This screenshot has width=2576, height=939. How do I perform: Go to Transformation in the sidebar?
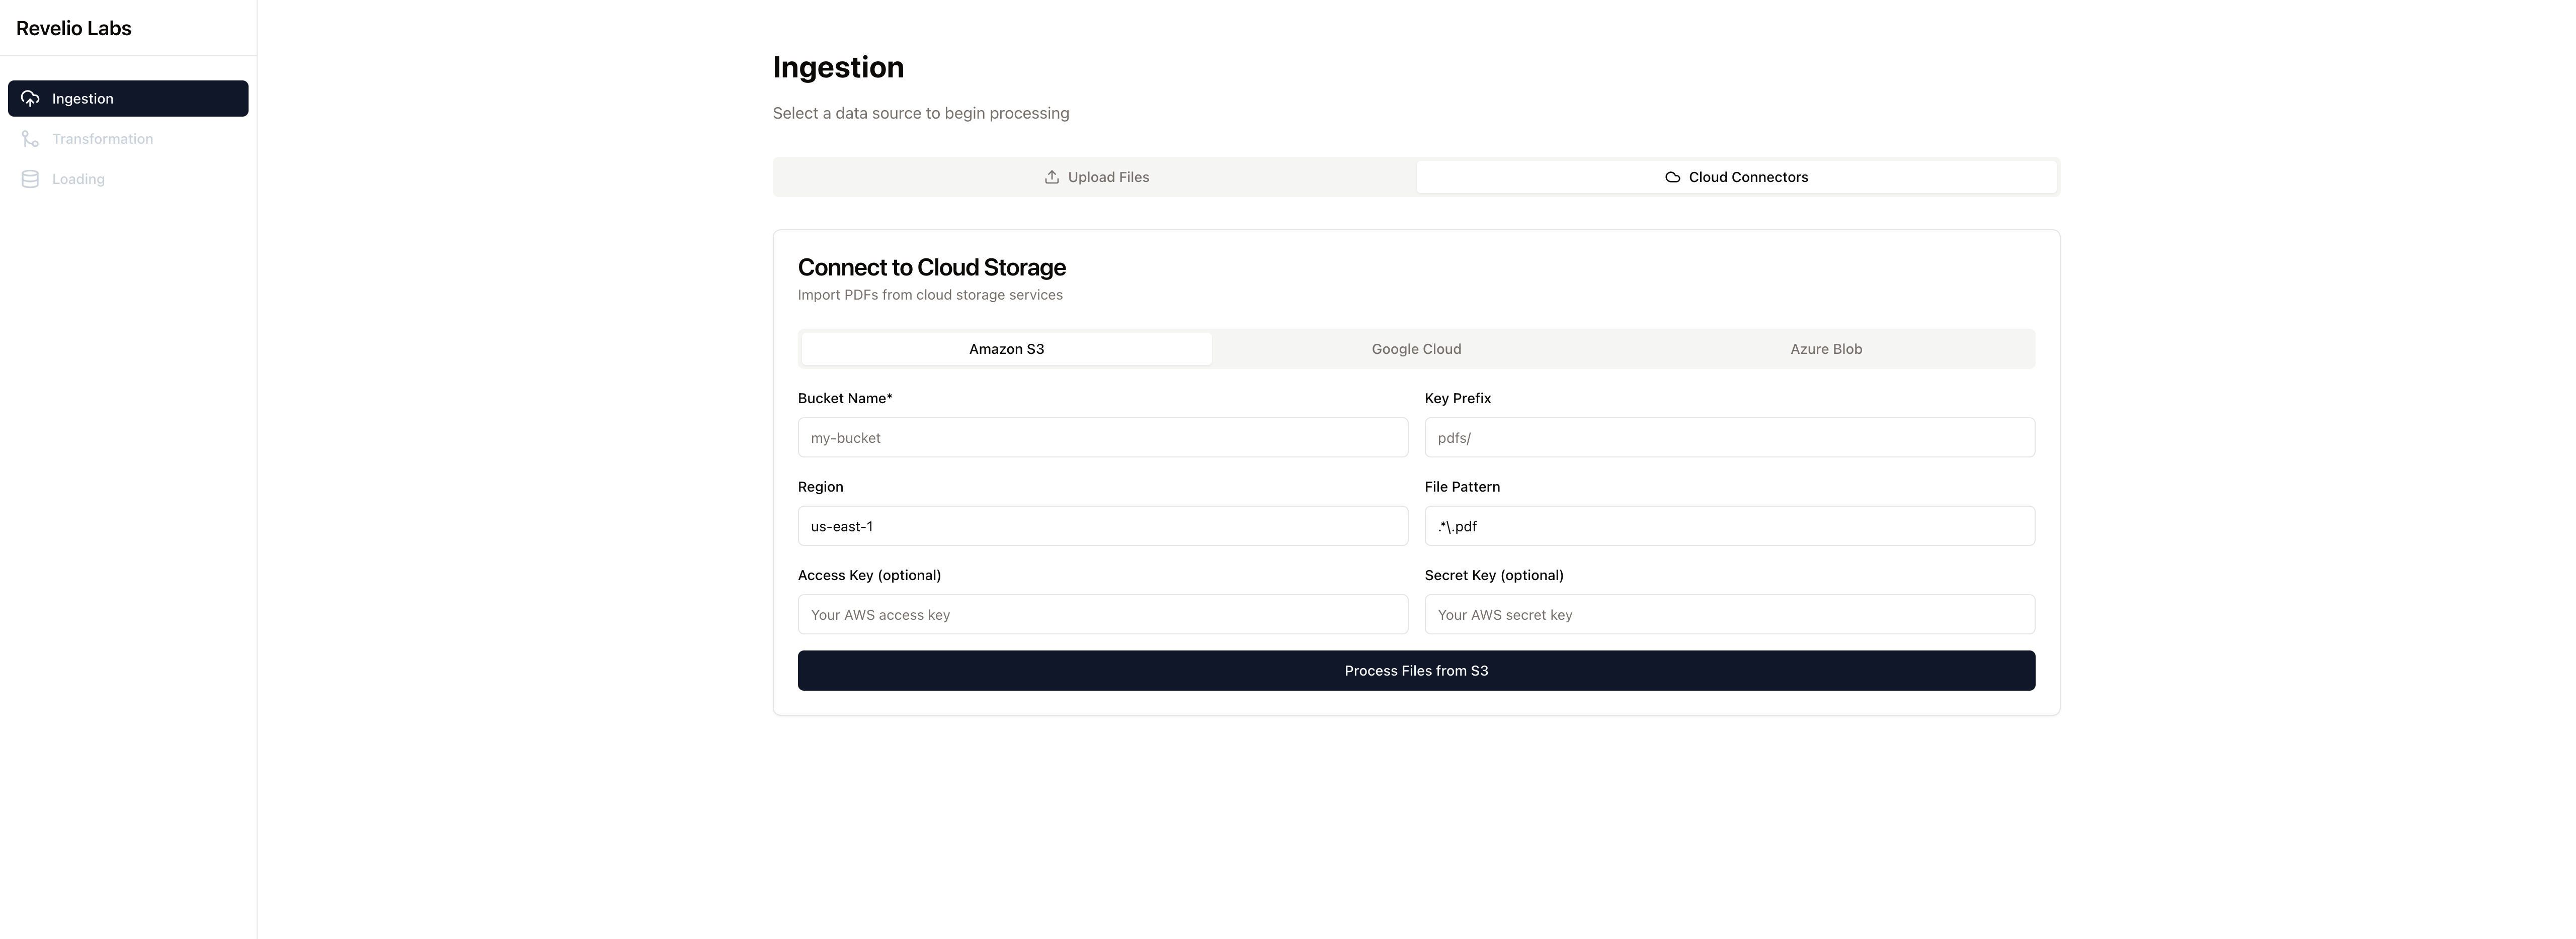pyautogui.click(x=128, y=139)
